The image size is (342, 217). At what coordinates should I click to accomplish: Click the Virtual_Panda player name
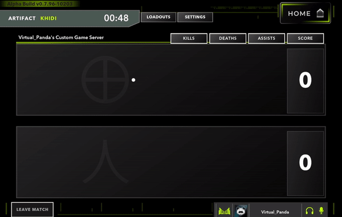pyautogui.click(x=275, y=212)
